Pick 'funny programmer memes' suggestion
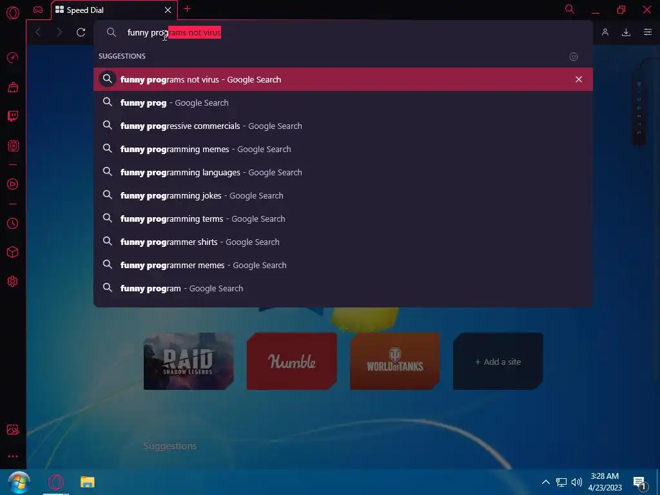The image size is (660, 495). pos(343,265)
